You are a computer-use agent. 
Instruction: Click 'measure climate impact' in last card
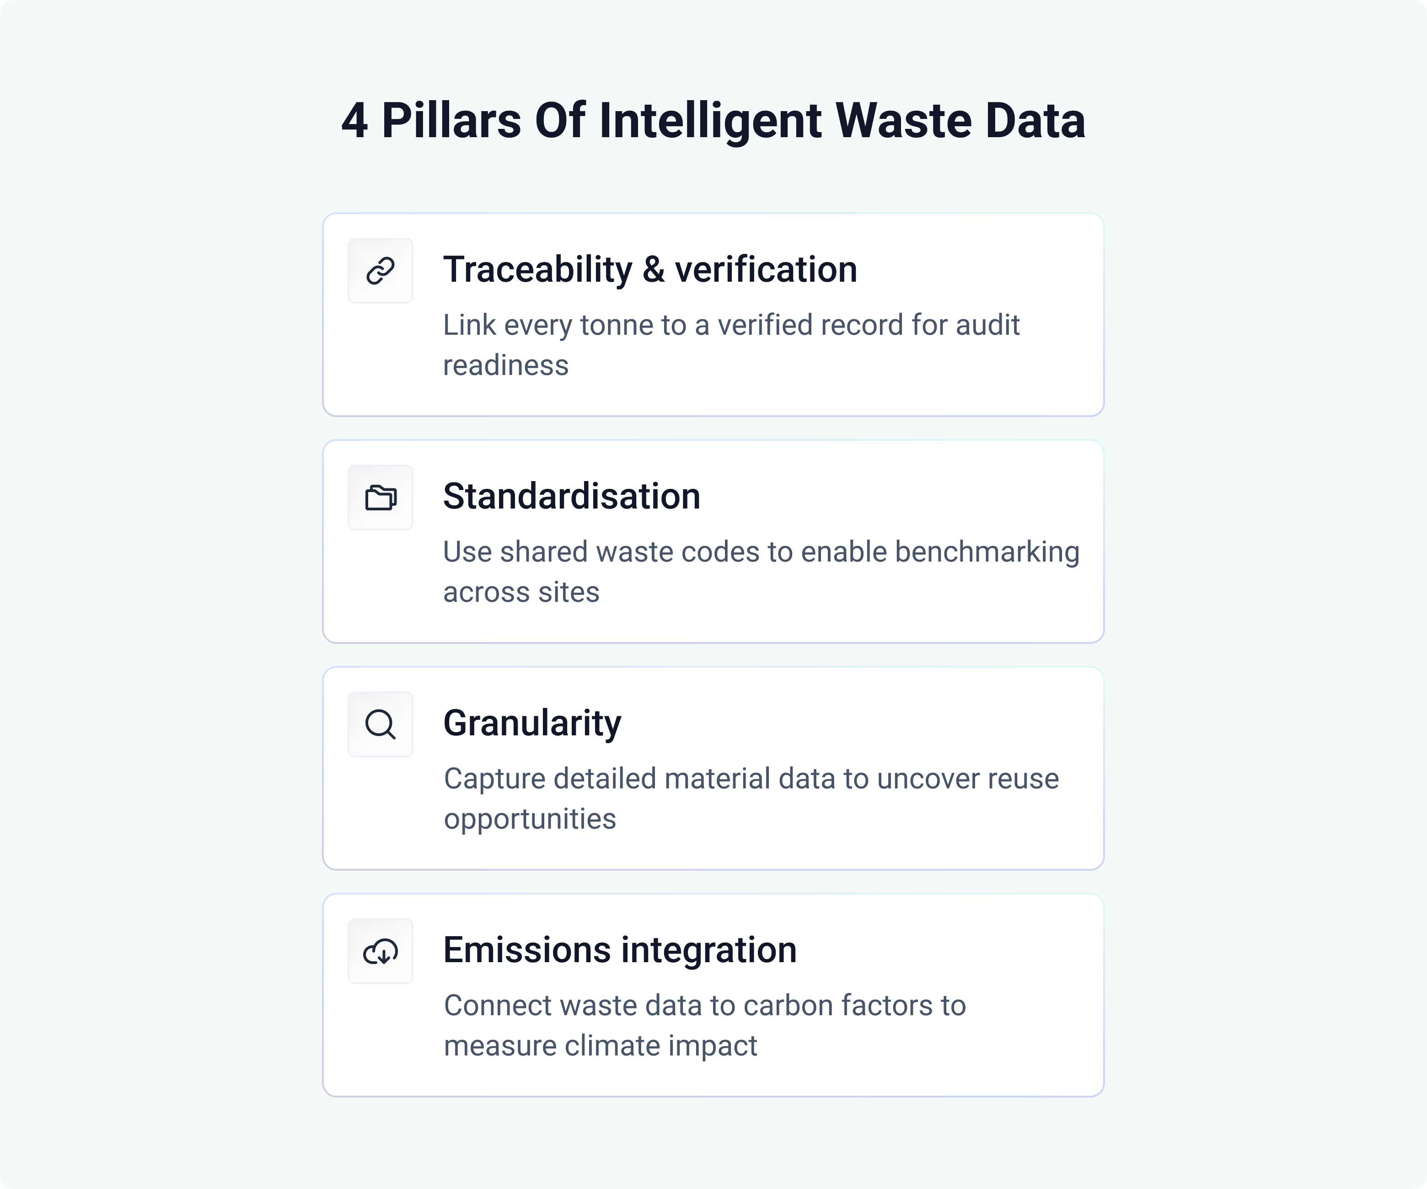point(600,1046)
